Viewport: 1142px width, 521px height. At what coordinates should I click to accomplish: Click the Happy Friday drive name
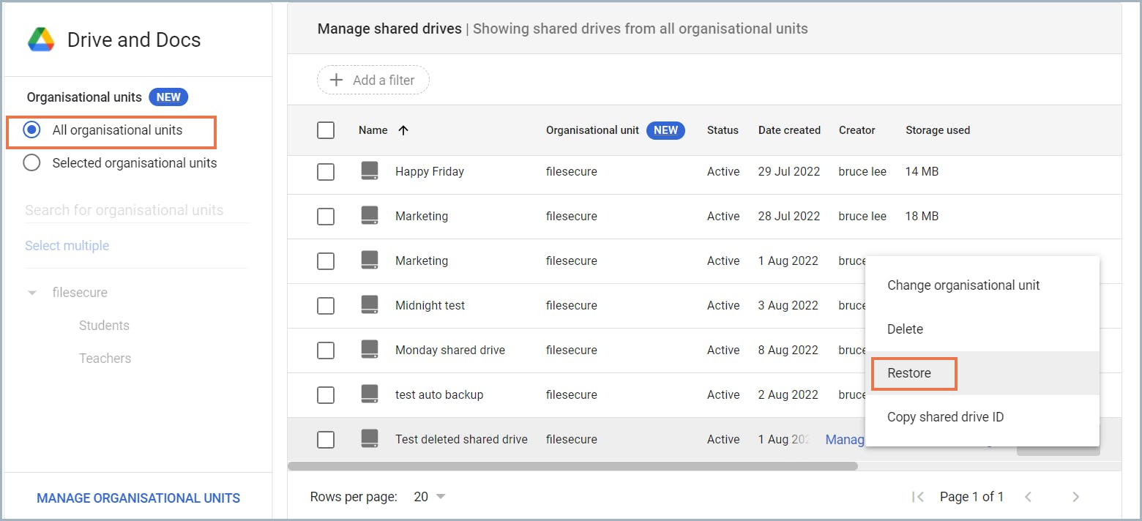tap(430, 172)
